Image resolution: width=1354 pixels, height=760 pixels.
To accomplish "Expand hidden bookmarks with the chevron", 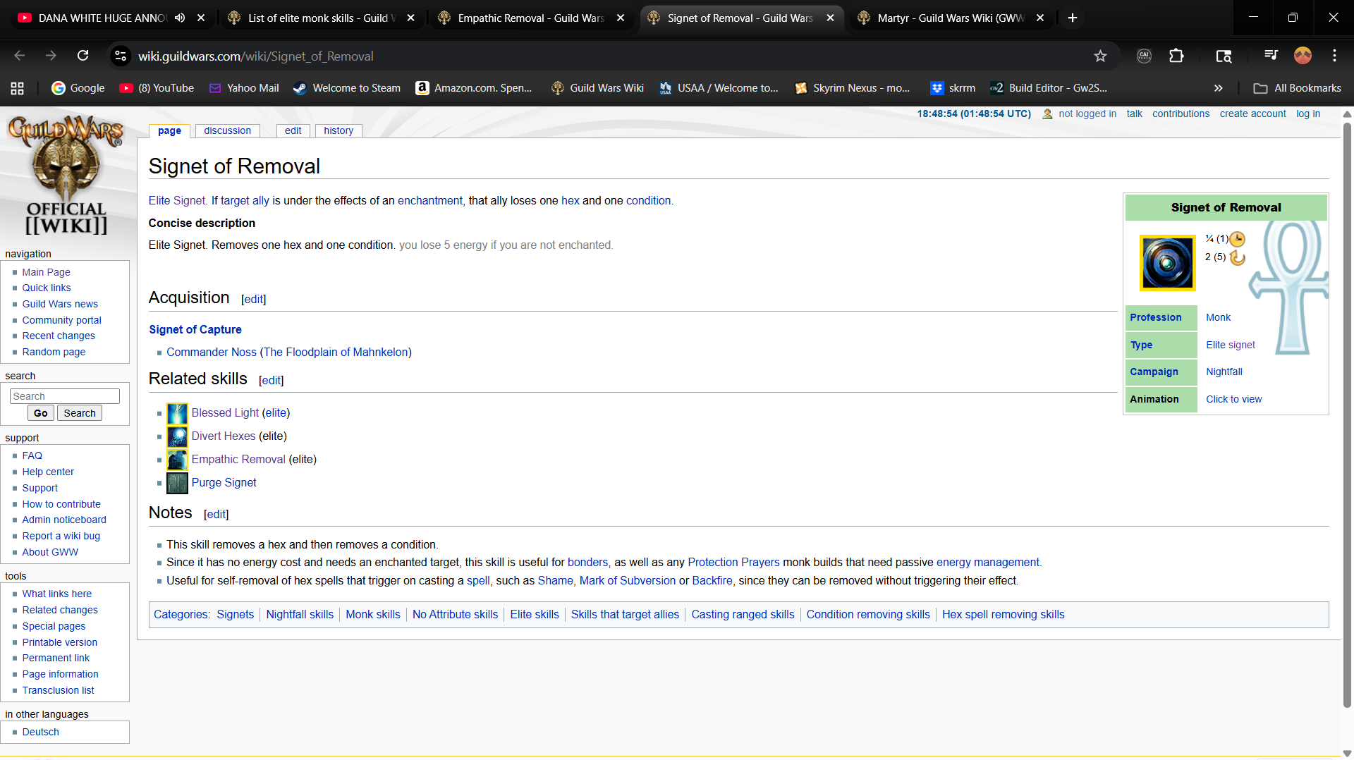I will (1218, 88).
